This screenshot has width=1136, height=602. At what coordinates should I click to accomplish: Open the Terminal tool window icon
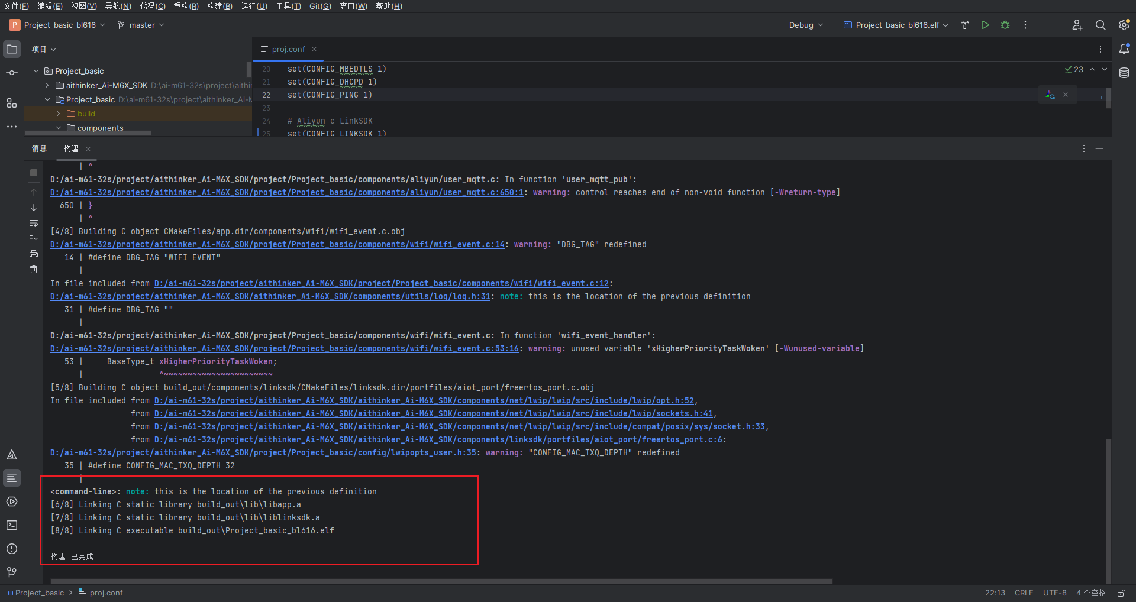[x=12, y=525]
